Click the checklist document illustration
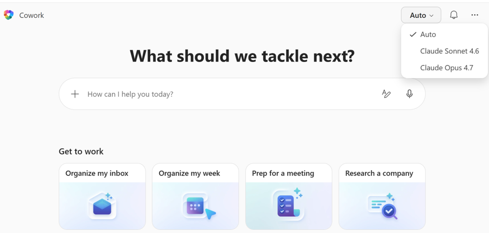 coord(288,204)
